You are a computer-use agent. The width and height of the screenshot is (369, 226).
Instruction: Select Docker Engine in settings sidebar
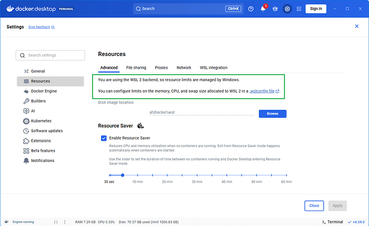(x=44, y=91)
